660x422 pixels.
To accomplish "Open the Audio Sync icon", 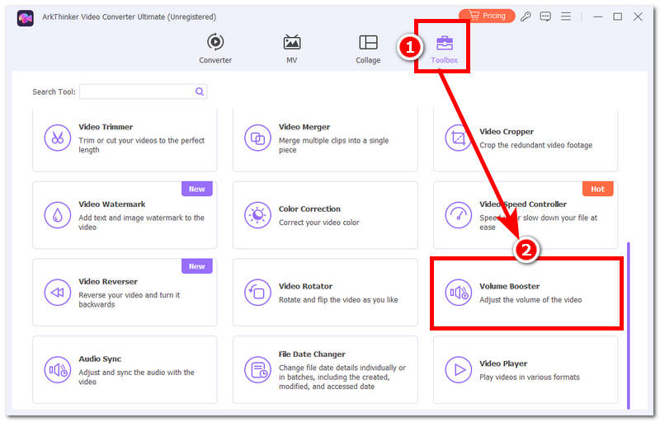I will (58, 370).
